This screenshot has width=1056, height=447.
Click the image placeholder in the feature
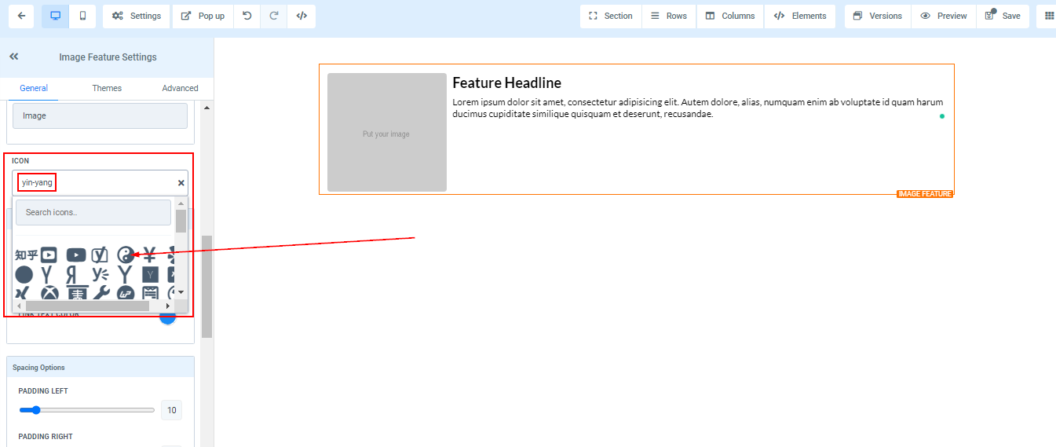[x=386, y=133]
